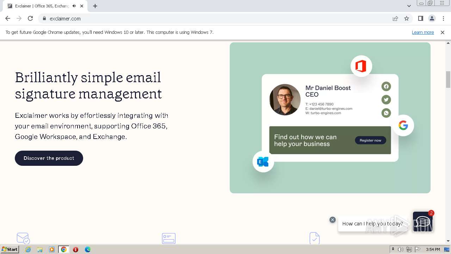Screen dimensions: 451x254
Task: Click the Brilliantly simple email signature heading
Action: click(88, 85)
